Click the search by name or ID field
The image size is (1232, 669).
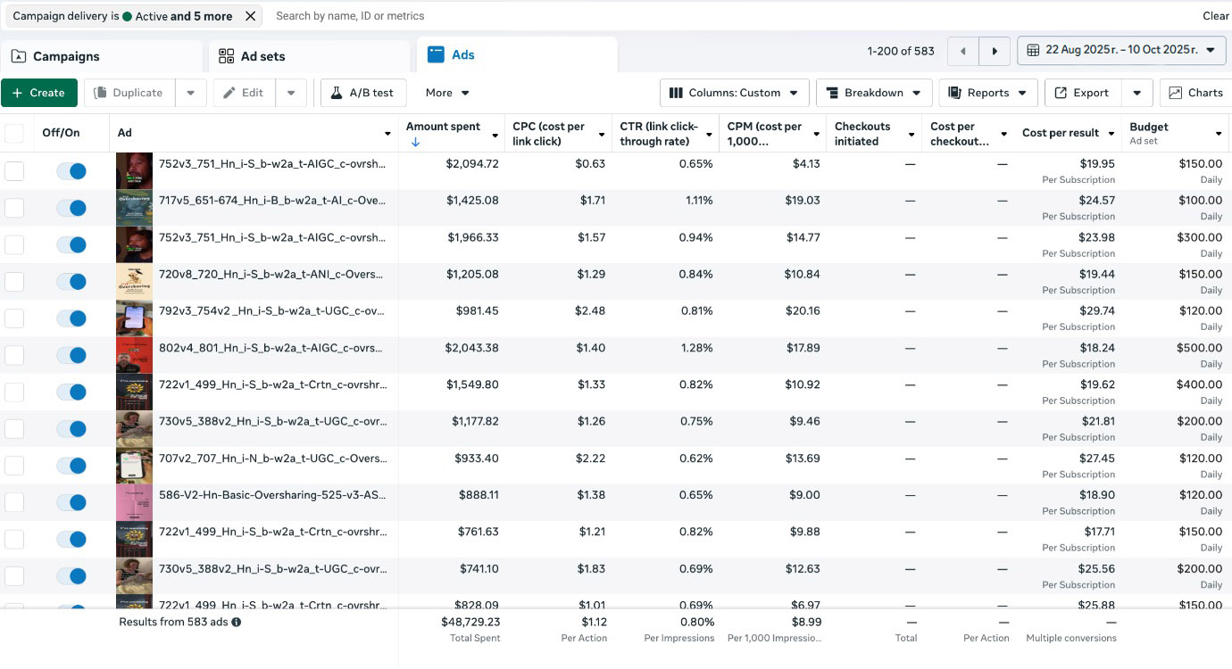[x=714, y=16]
